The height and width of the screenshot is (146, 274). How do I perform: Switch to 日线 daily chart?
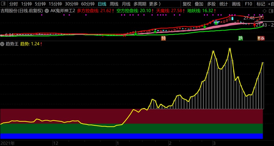click(102, 4)
